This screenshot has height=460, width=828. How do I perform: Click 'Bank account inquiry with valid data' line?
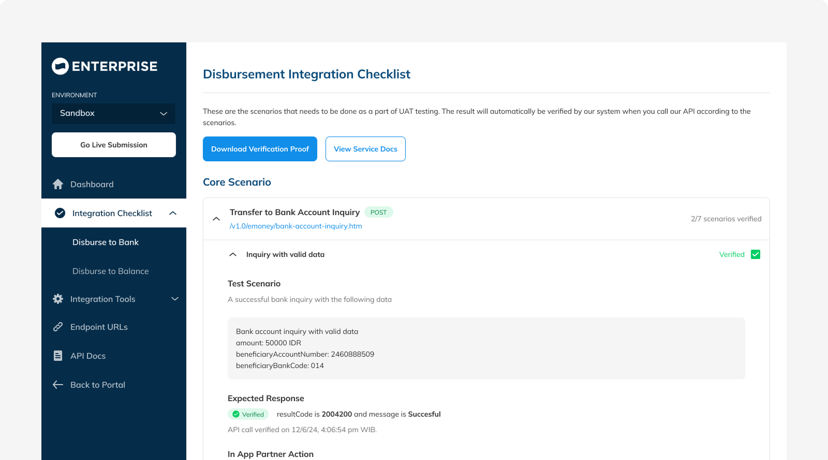[297, 331]
